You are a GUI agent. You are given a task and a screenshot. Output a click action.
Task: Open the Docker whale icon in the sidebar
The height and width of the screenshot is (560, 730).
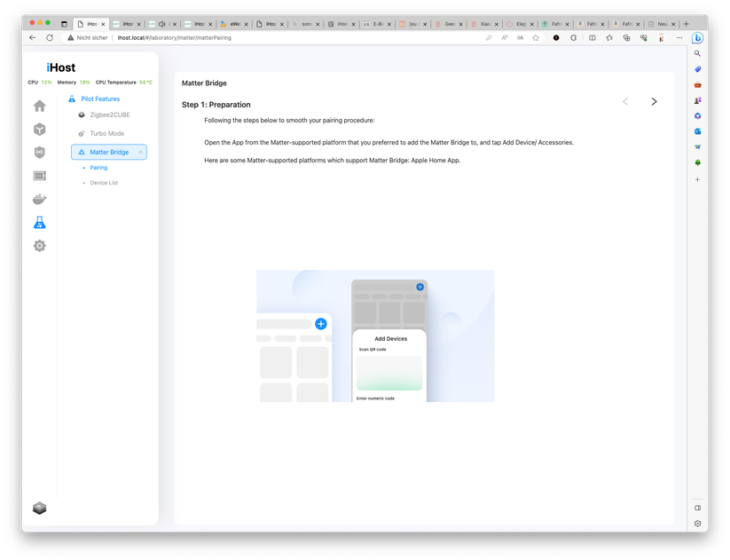(39, 199)
